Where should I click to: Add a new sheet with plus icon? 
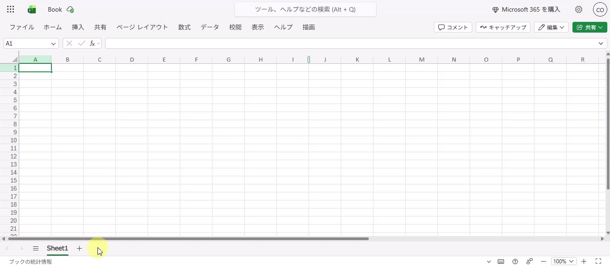tap(79, 249)
